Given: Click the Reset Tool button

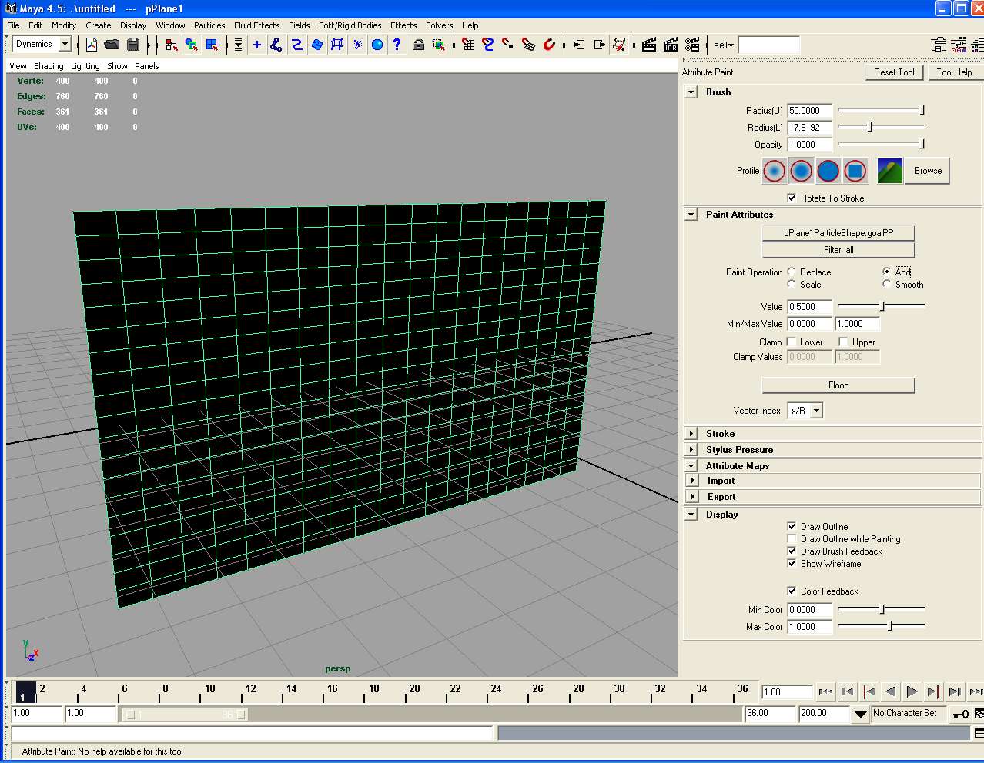Looking at the screenshot, I should point(894,72).
